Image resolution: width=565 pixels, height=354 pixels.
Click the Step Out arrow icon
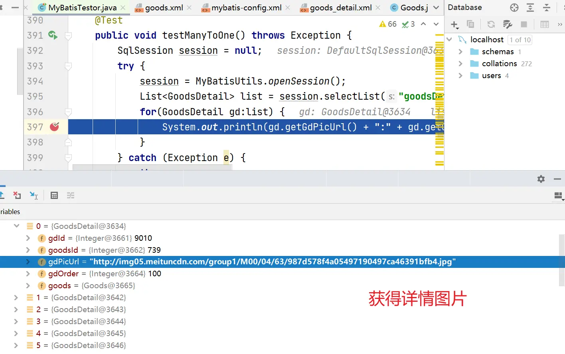pos(2,195)
